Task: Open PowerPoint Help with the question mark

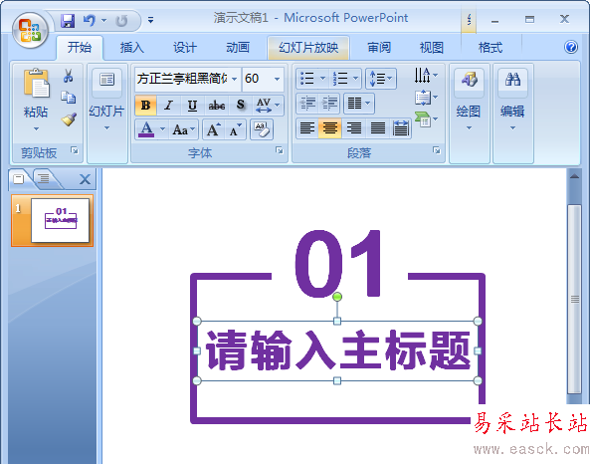Action: pyautogui.click(x=571, y=47)
